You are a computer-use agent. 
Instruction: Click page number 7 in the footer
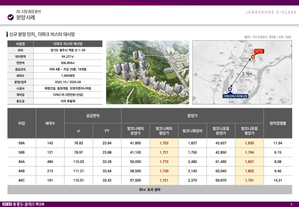tap(291, 204)
